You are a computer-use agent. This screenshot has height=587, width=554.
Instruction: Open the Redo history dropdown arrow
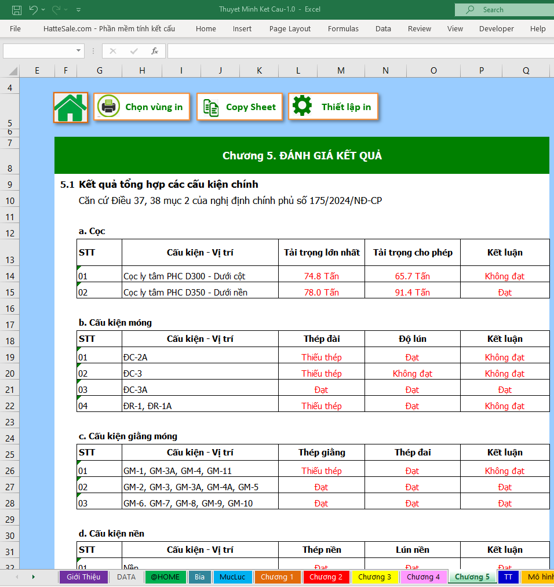click(x=66, y=10)
